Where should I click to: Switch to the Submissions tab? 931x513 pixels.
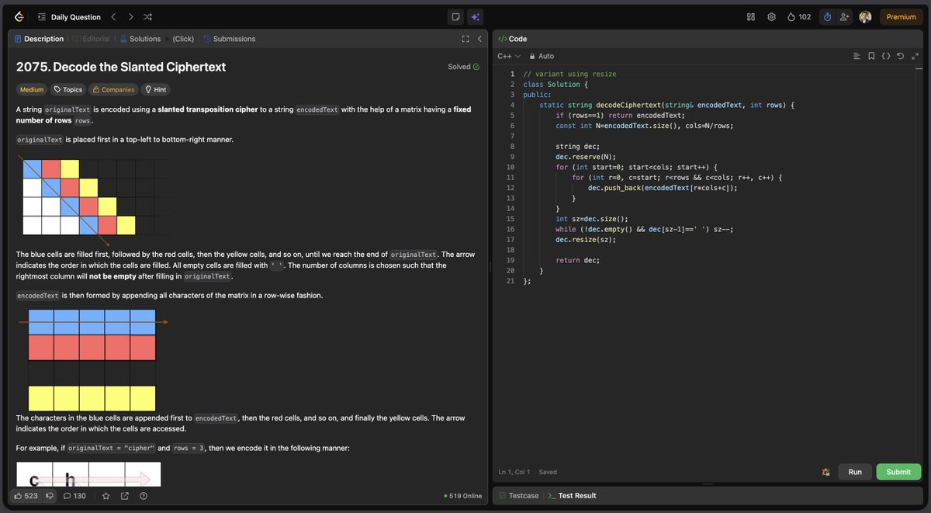(x=229, y=39)
